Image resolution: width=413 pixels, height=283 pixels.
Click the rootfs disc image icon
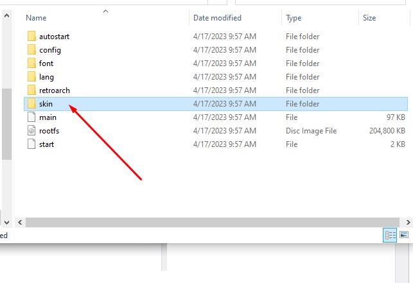pyautogui.click(x=31, y=131)
